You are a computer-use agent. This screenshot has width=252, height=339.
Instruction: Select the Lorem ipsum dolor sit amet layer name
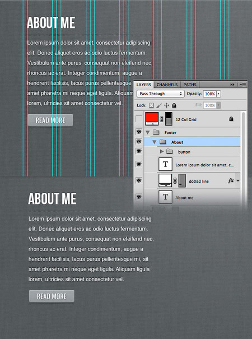click(x=204, y=165)
